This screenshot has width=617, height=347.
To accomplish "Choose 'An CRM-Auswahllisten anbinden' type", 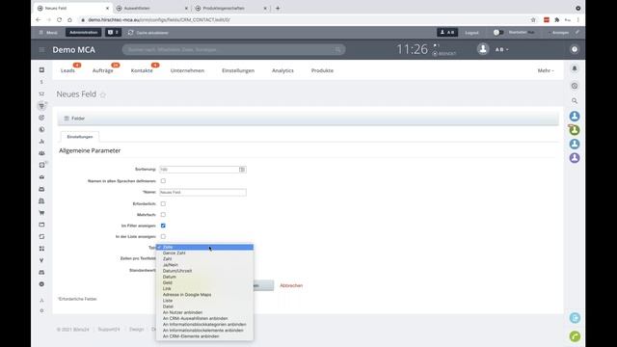I will coord(204,319).
